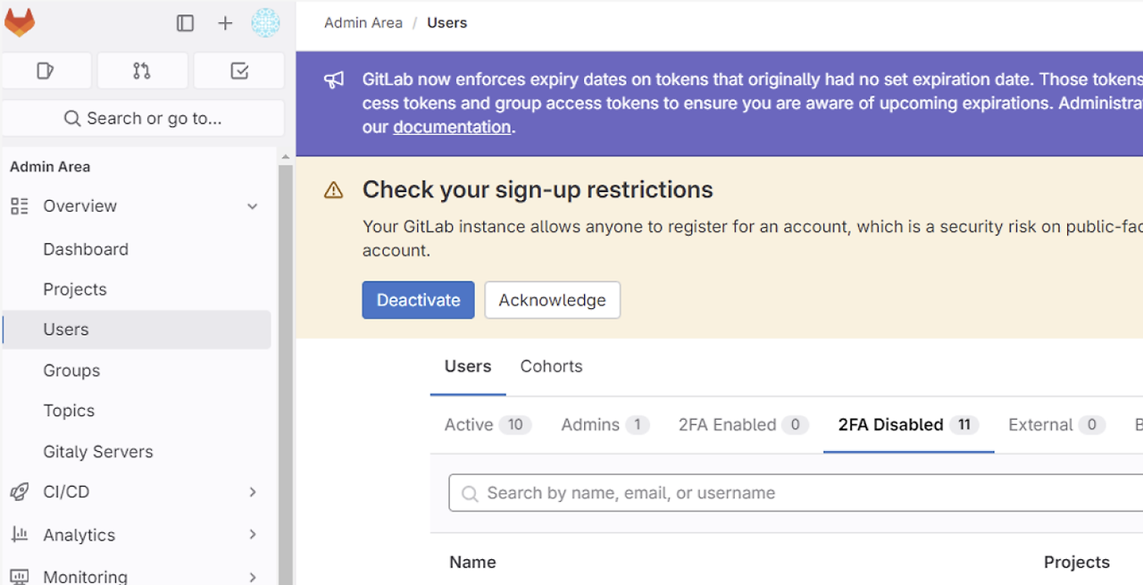Expand the Analytics section chevron
Image resolution: width=1143 pixels, height=585 pixels.
(253, 534)
